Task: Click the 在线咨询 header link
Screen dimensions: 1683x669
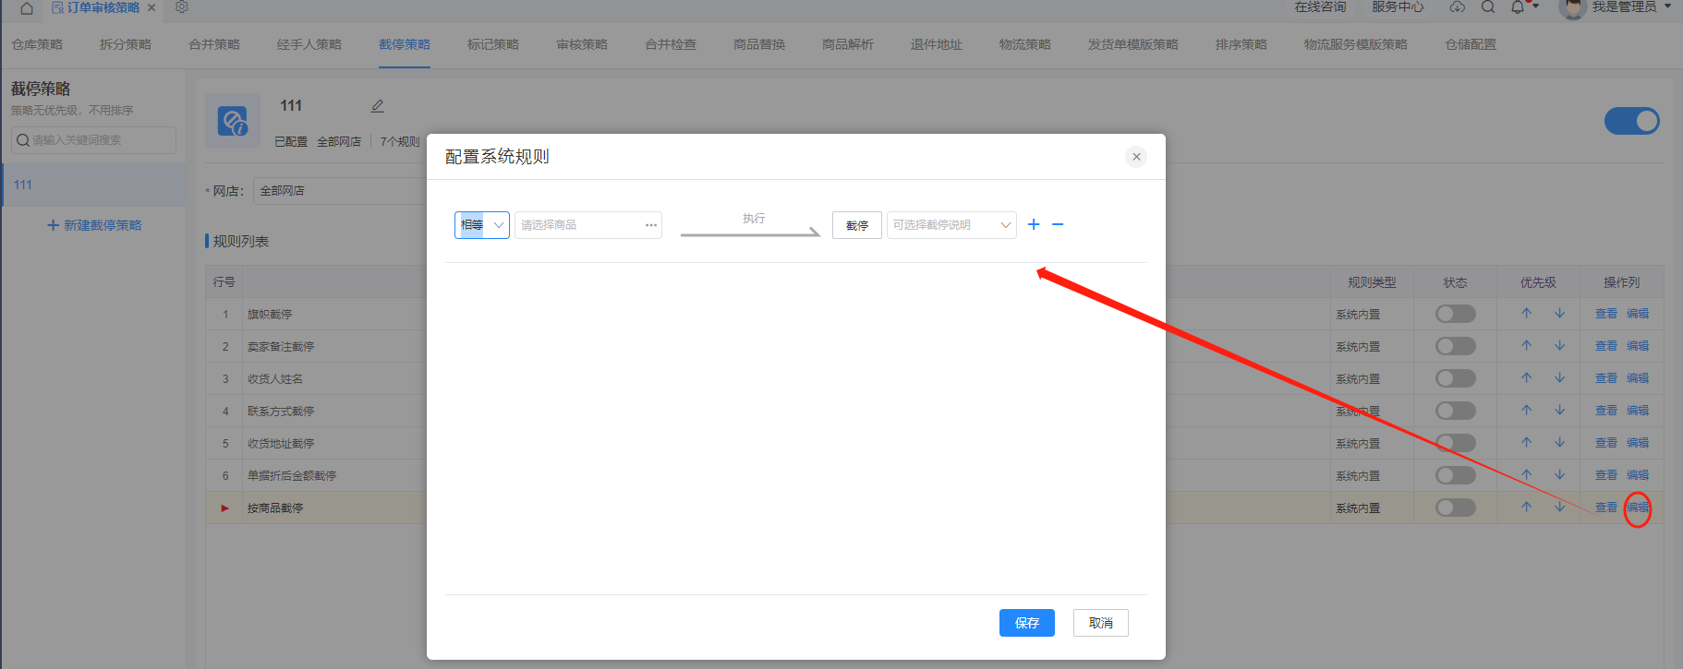Action: tap(1320, 6)
